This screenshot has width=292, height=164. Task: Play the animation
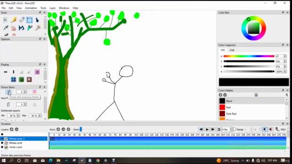[x=207, y=129]
